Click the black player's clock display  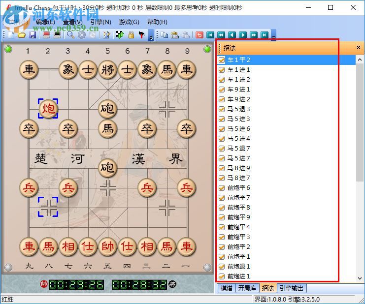pos(139,284)
